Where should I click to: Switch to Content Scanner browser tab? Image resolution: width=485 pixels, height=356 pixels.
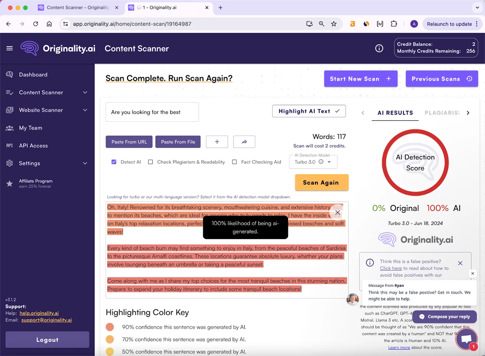click(x=78, y=8)
